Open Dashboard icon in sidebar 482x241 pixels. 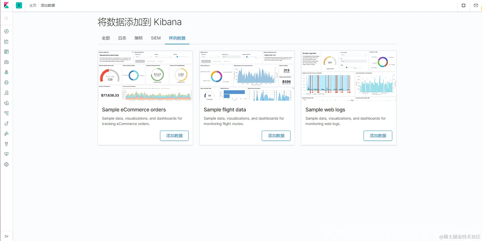coord(6,52)
